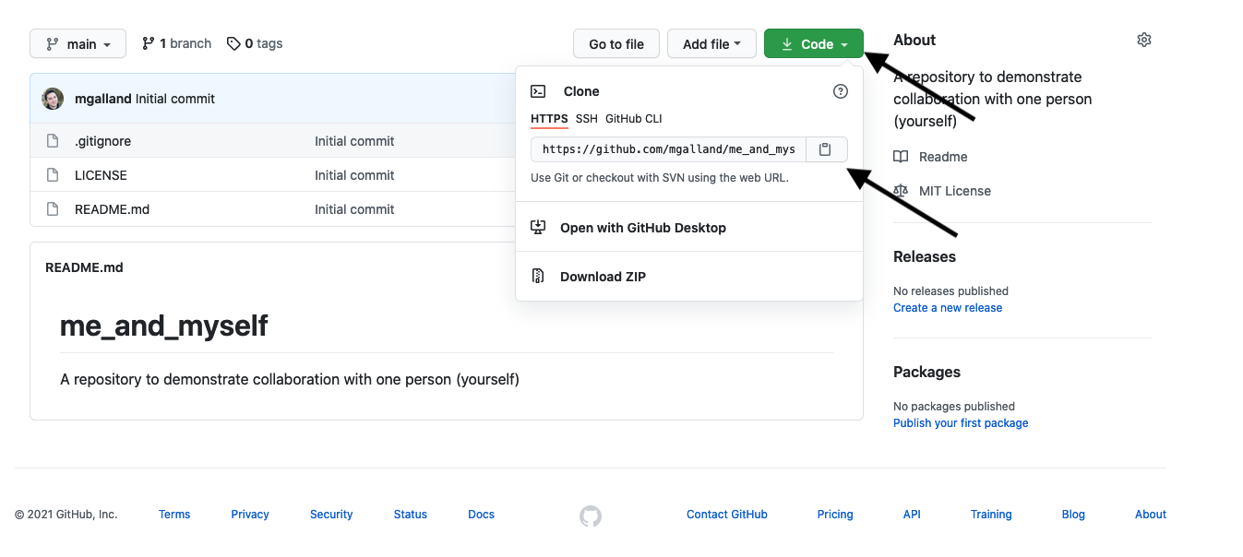This screenshot has height=557, width=1243.
Task: Click the README.md heading of the preview panel
Action: pos(84,267)
